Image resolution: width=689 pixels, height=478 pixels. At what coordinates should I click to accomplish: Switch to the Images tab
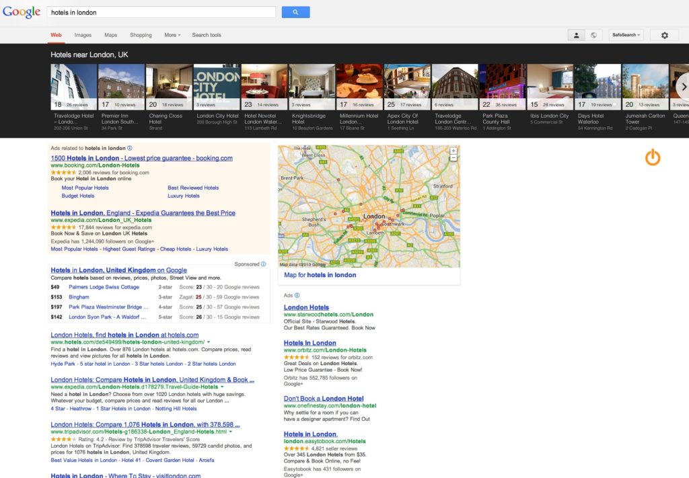[x=83, y=35]
